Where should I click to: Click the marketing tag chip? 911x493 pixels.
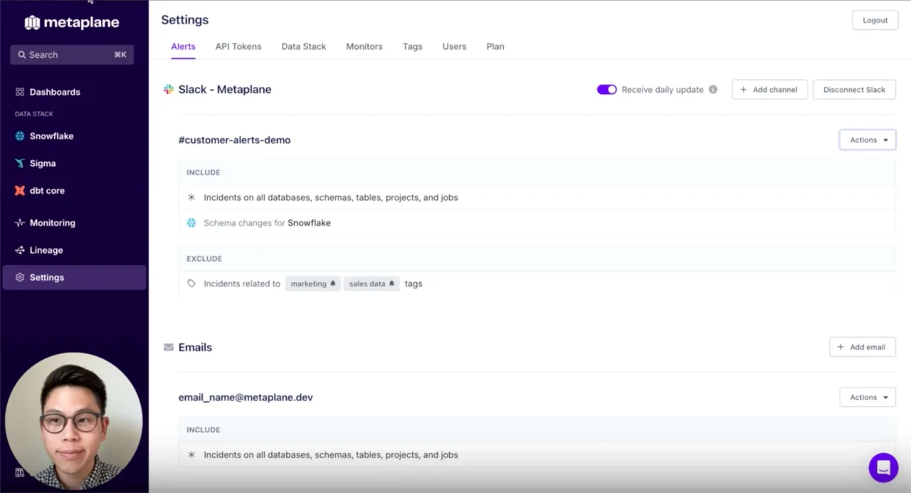pos(313,284)
